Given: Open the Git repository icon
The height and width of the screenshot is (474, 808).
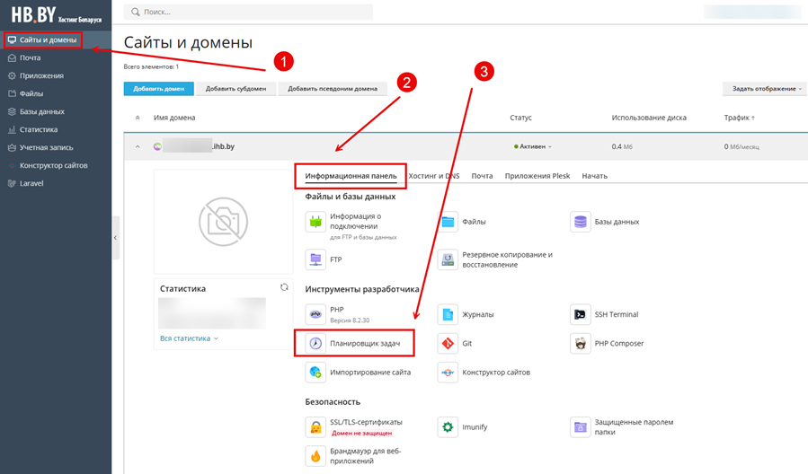Looking at the screenshot, I should click(448, 343).
